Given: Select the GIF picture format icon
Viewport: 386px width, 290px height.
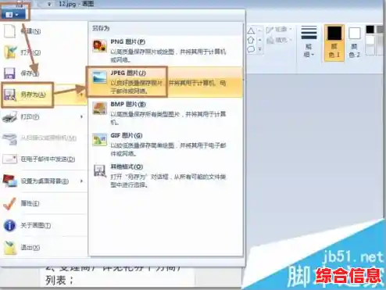Looking at the screenshot, I should 100,140.
